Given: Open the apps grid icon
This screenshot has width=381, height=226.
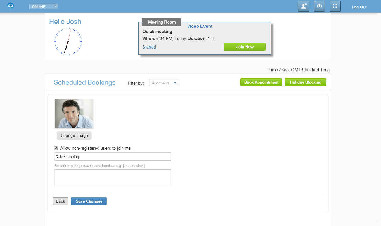Looking at the screenshot, I should 335,6.
